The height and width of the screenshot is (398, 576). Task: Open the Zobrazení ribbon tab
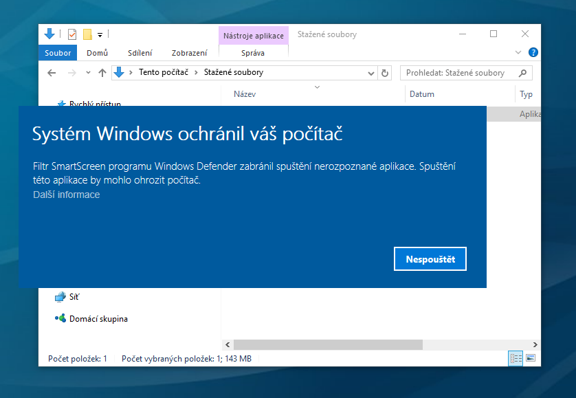(x=189, y=53)
